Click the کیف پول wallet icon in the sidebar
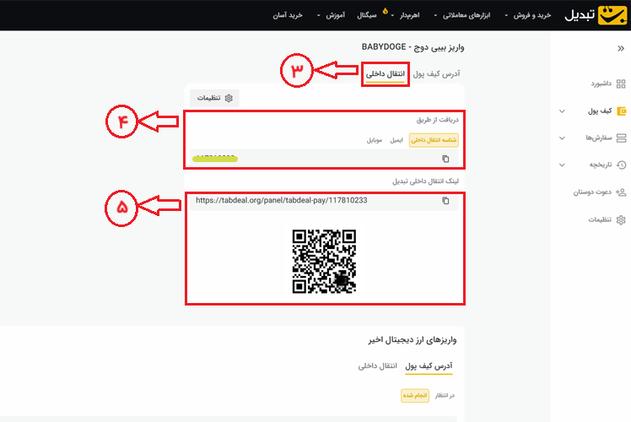Image resolution: width=631 pixels, height=422 pixels. point(621,111)
